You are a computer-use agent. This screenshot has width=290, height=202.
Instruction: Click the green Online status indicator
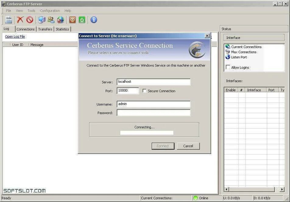(195, 198)
